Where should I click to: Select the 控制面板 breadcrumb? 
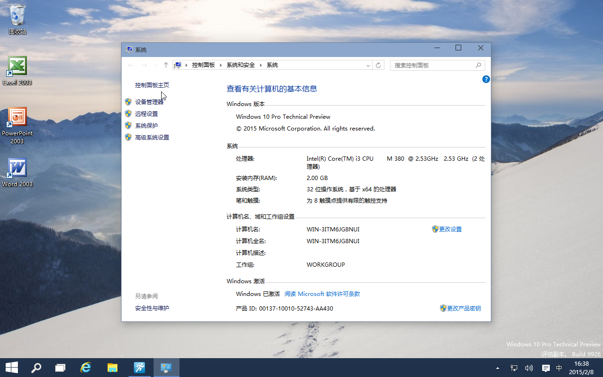click(x=203, y=65)
